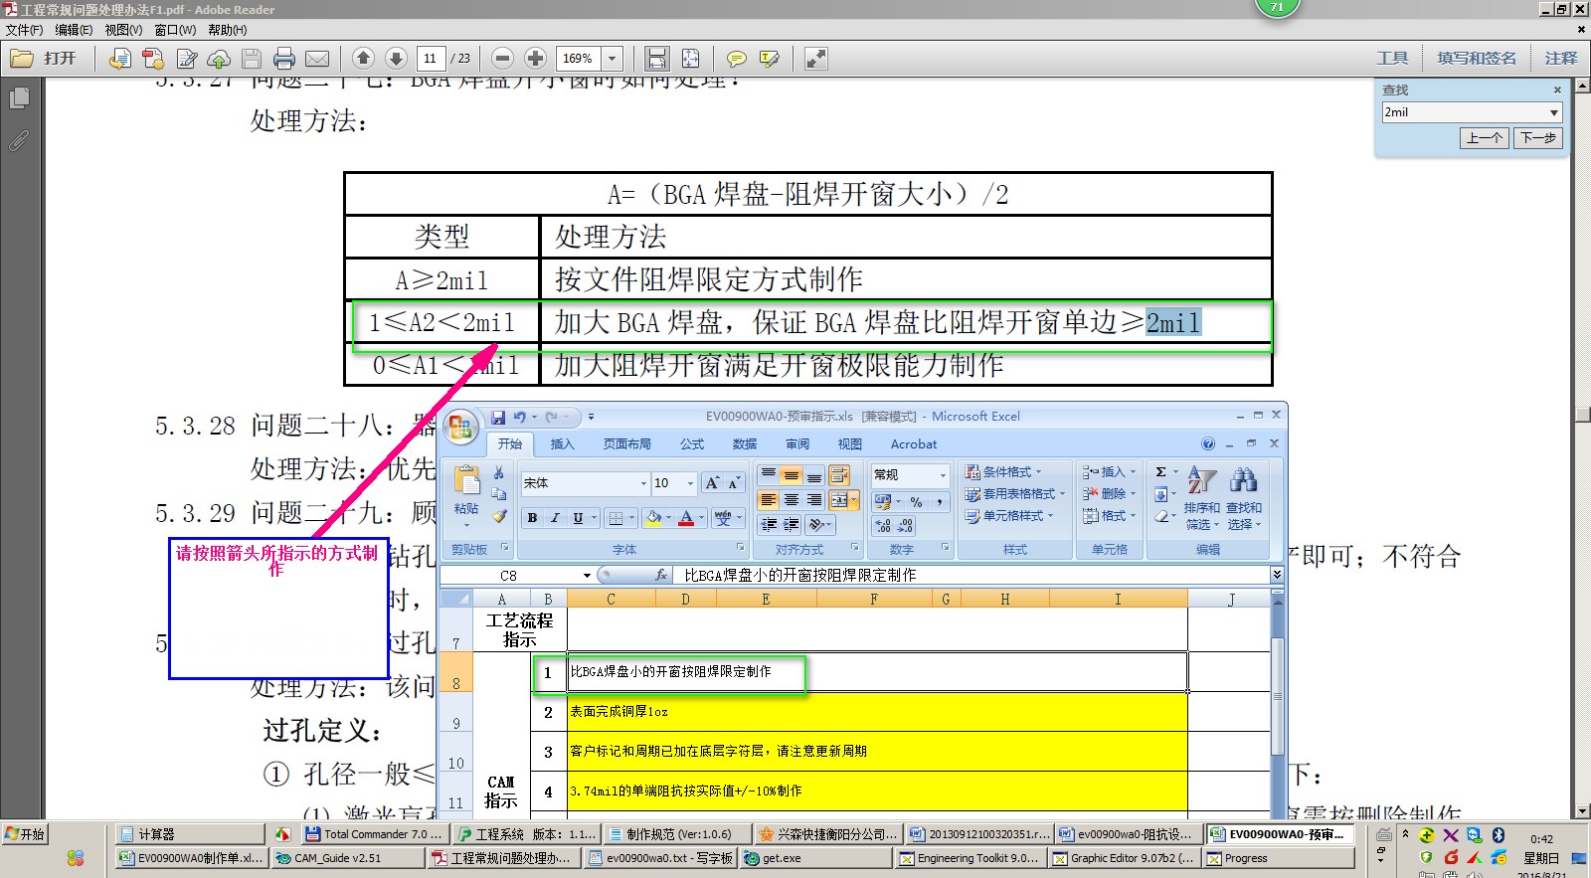Switch to the Acrobat ribbon tab
Image resolution: width=1591 pixels, height=878 pixels.
click(914, 444)
